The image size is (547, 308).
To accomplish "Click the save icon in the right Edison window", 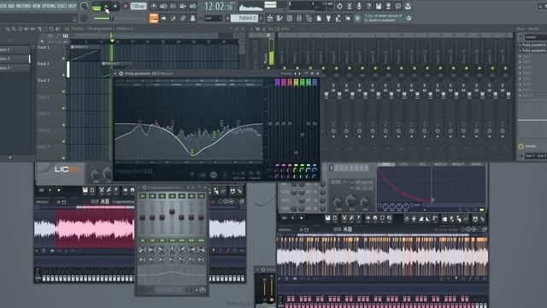I will (328, 218).
